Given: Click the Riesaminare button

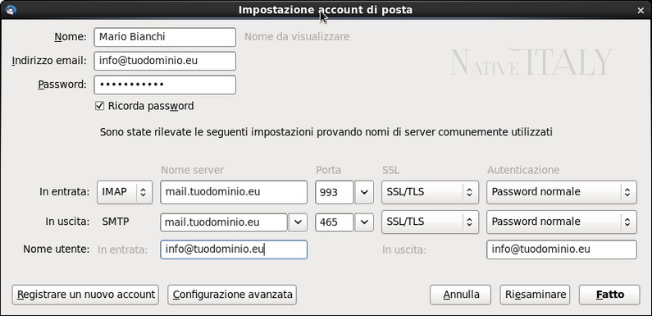Looking at the screenshot, I should [536, 295].
